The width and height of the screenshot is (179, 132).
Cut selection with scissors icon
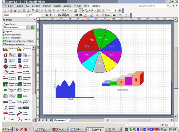click(42, 10)
